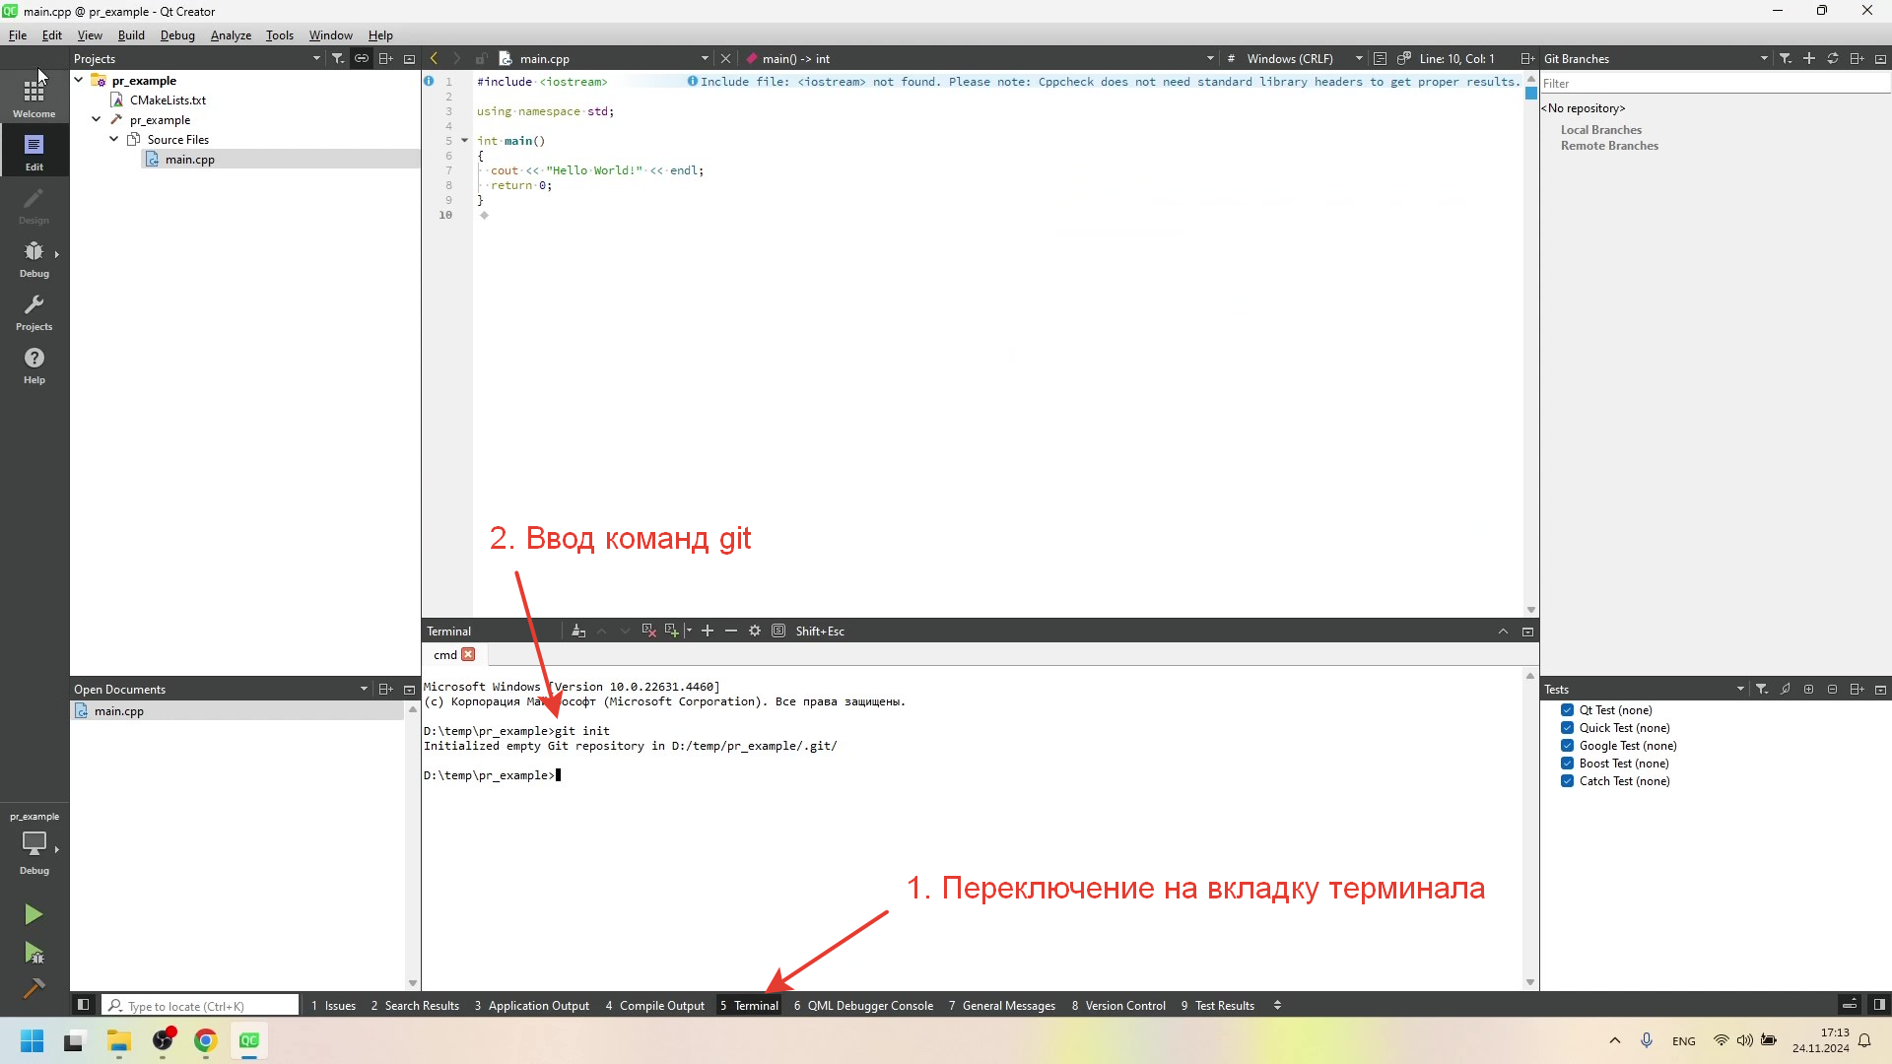The image size is (1892, 1064).
Task: Zoom in the terminal with plus
Action: (x=708, y=631)
